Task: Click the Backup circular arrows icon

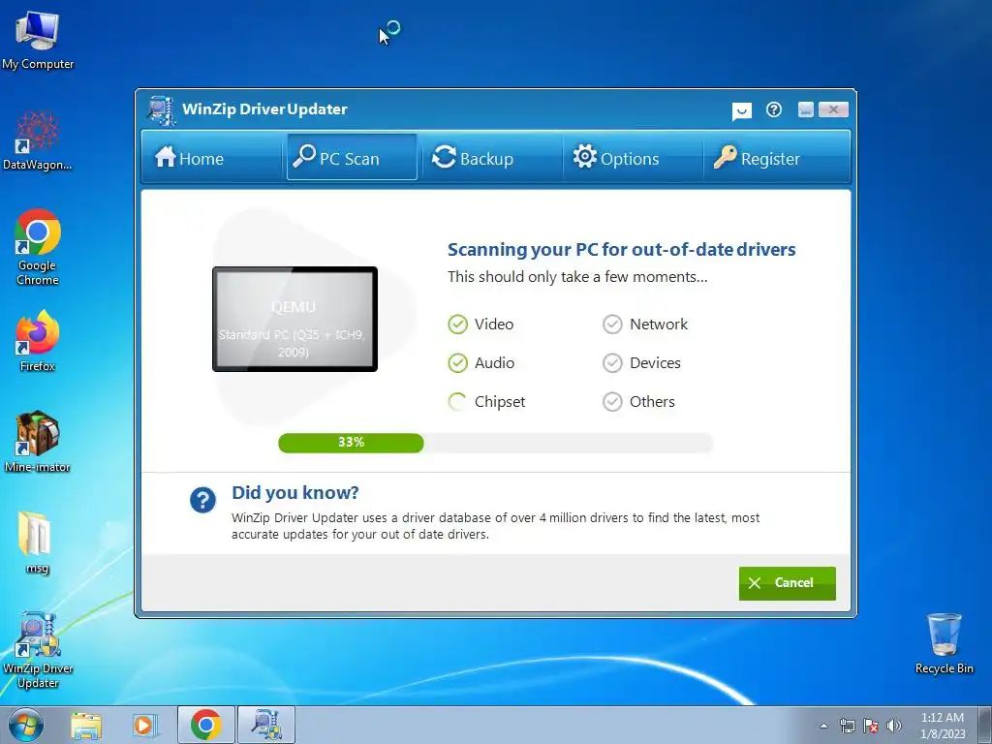Action: [x=444, y=157]
